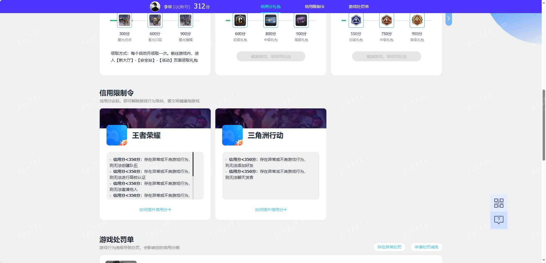Select the 900分 星光璀璨 reward icon
The image size is (546, 263).
(186, 20)
